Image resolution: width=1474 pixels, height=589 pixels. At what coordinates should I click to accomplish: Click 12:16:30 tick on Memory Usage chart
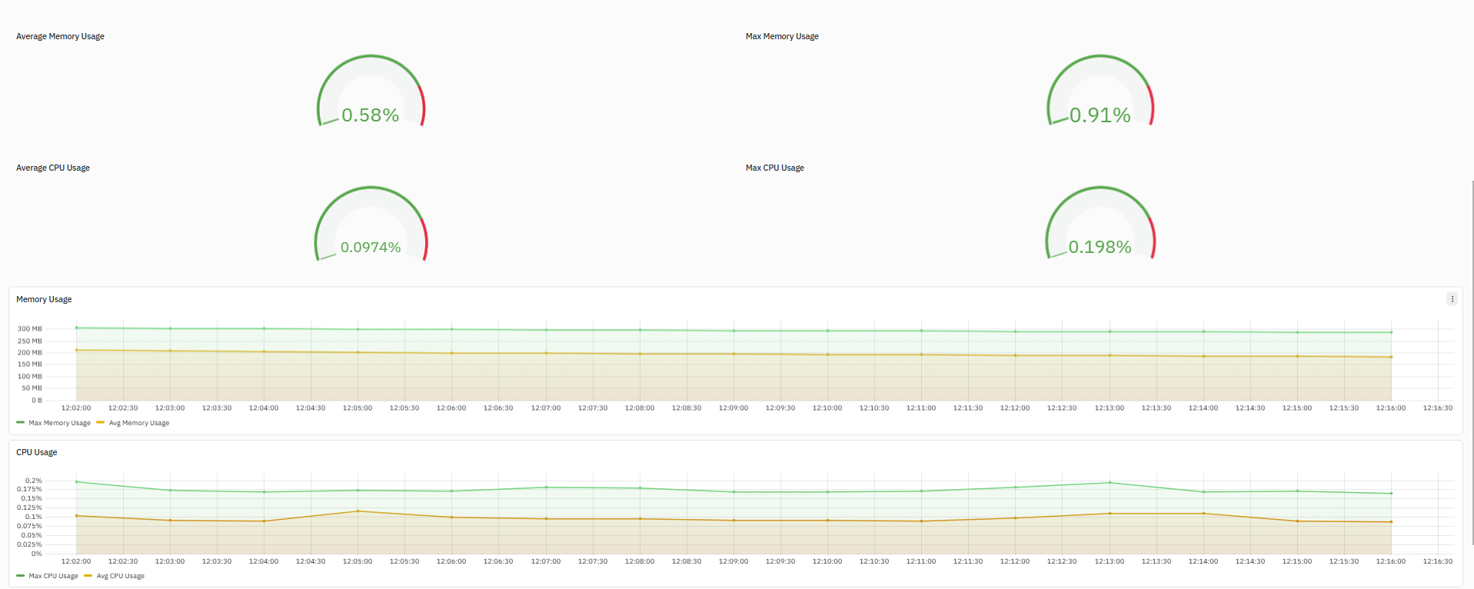coord(1438,408)
